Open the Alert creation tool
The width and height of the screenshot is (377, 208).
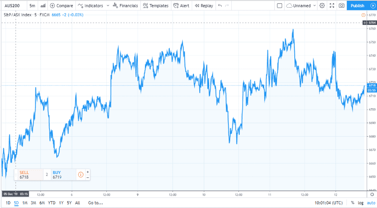181,6
